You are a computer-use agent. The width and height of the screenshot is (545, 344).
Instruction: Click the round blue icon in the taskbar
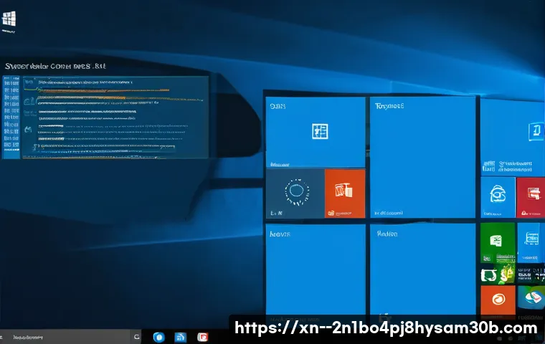point(159,337)
